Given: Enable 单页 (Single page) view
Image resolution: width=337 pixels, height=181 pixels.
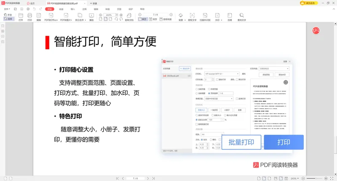Looking at the screenshot, I should coord(143,19).
